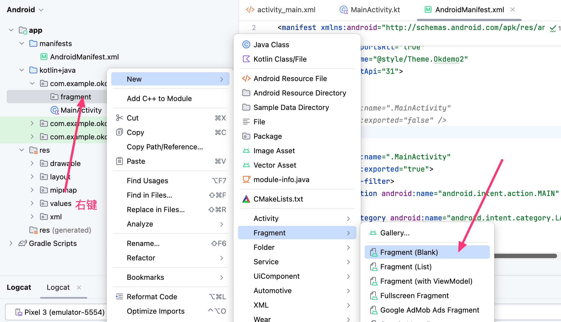The width and height of the screenshot is (561, 322).
Task: Click the module-info.java cup icon
Action: 246,179
